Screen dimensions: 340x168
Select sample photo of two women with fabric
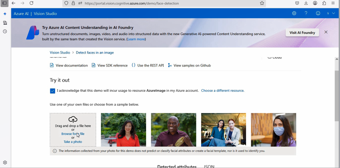[x=224, y=130]
